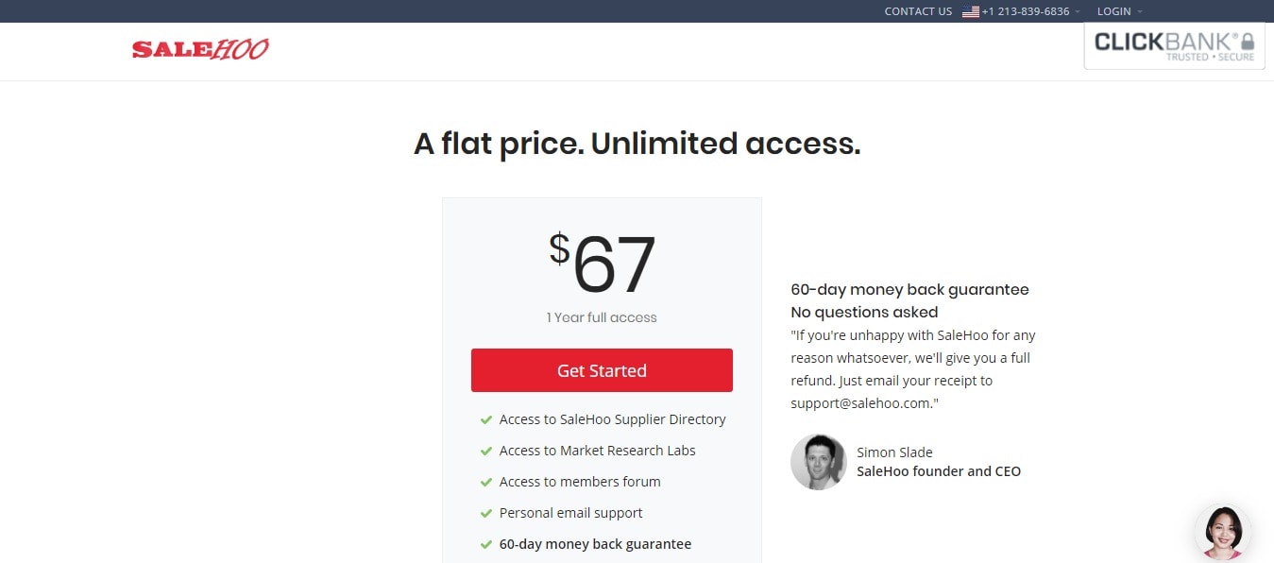Click Simon Slade's profile photo
This screenshot has width=1274, height=563.
pyautogui.click(x=819, y=462)
